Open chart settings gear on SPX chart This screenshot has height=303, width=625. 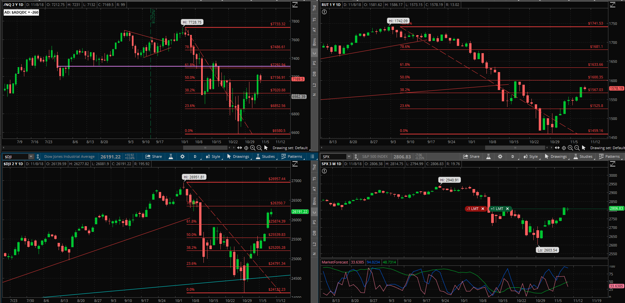click(x=500, y=156)
